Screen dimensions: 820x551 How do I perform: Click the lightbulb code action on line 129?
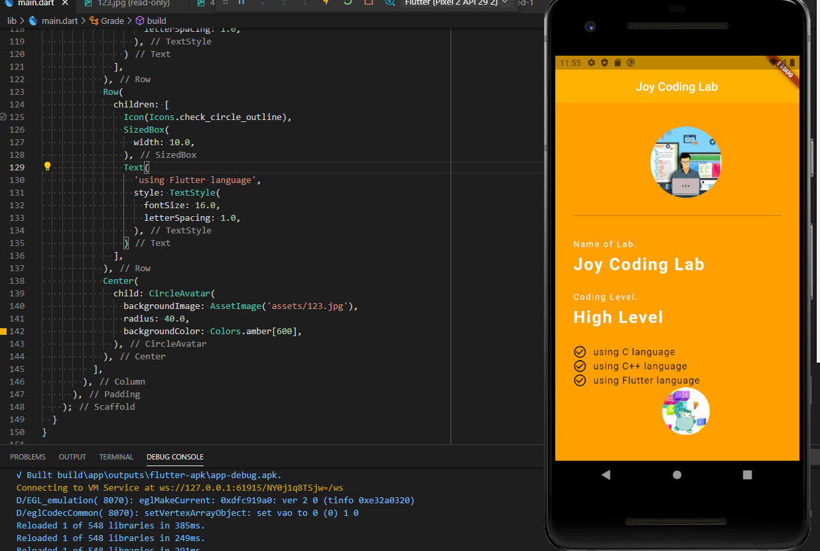tap(47, 166)
